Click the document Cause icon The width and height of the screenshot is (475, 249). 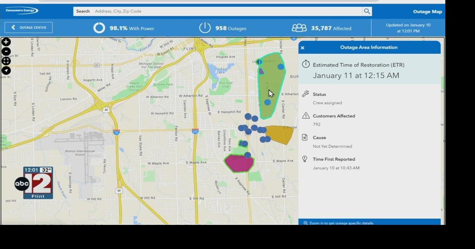305,137
